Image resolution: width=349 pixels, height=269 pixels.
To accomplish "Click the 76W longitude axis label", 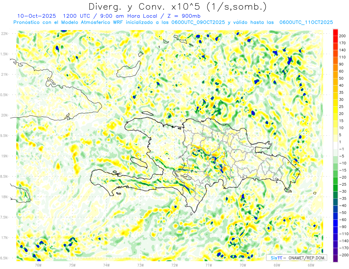I will click(38, 265).
